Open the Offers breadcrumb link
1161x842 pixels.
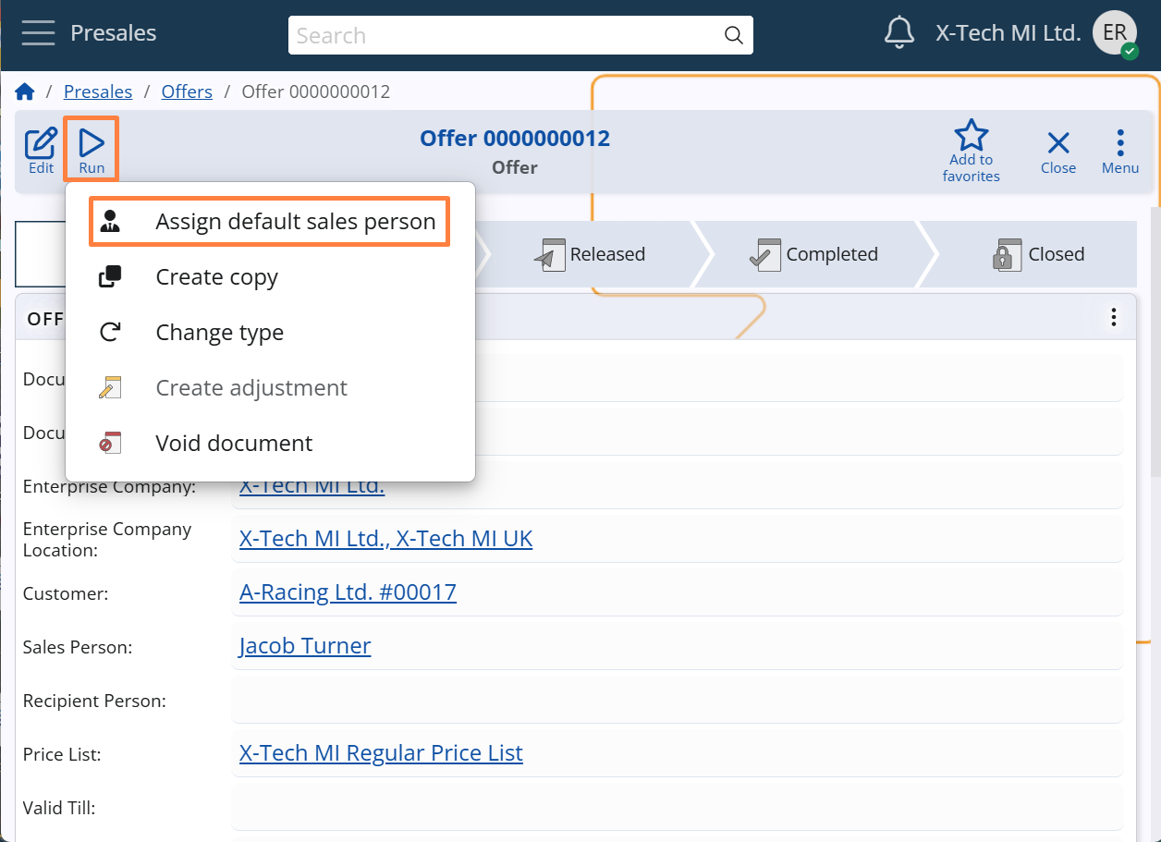187,91
